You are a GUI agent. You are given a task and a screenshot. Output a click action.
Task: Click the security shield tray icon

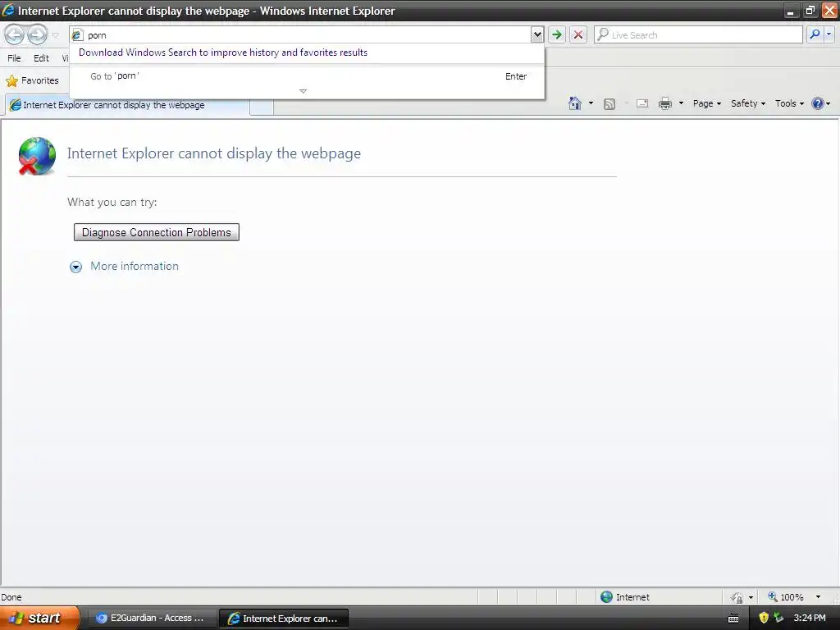(764, 618)
